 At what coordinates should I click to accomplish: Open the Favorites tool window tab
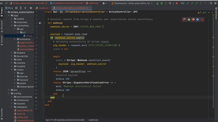point(2,114)
